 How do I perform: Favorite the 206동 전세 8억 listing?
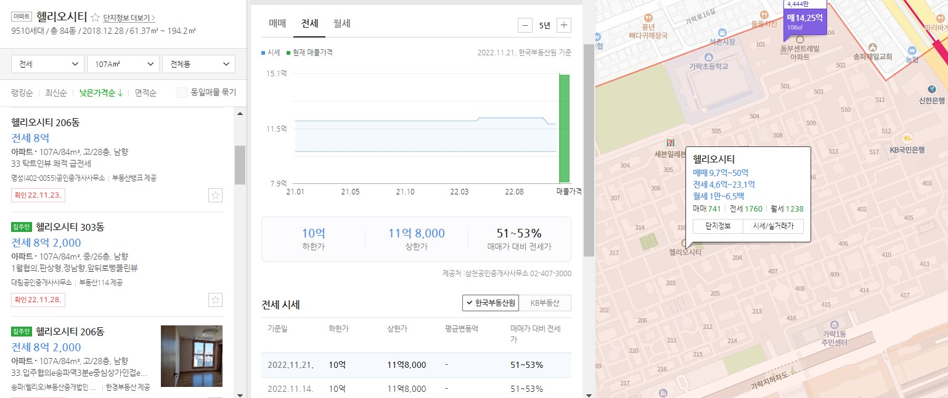215,196
